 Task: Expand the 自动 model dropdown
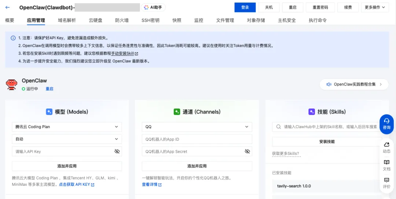[x=67, y=139]
